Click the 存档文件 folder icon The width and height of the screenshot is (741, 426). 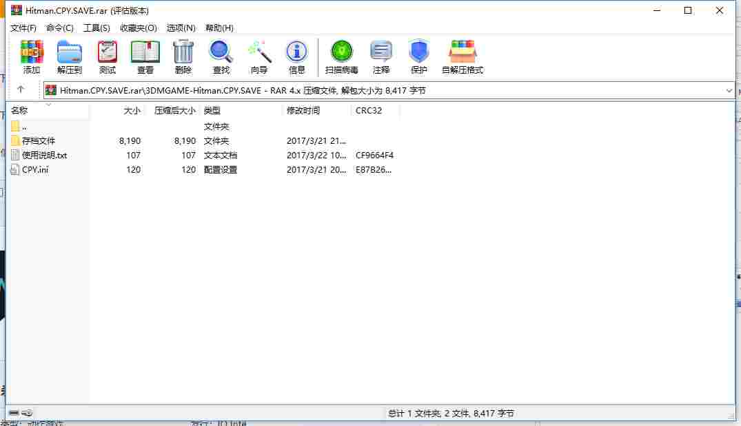[x=15, y=140]
